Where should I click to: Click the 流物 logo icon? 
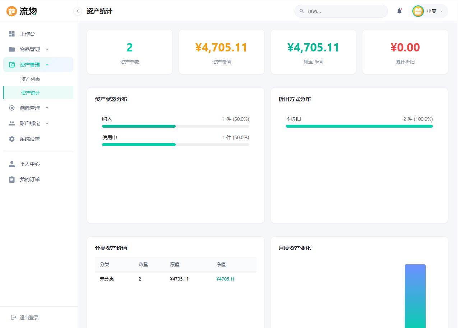click(x=12, y=11)
